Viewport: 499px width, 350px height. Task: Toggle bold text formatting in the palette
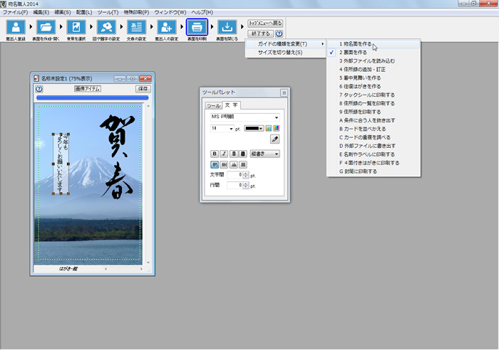tap(214, 154)
